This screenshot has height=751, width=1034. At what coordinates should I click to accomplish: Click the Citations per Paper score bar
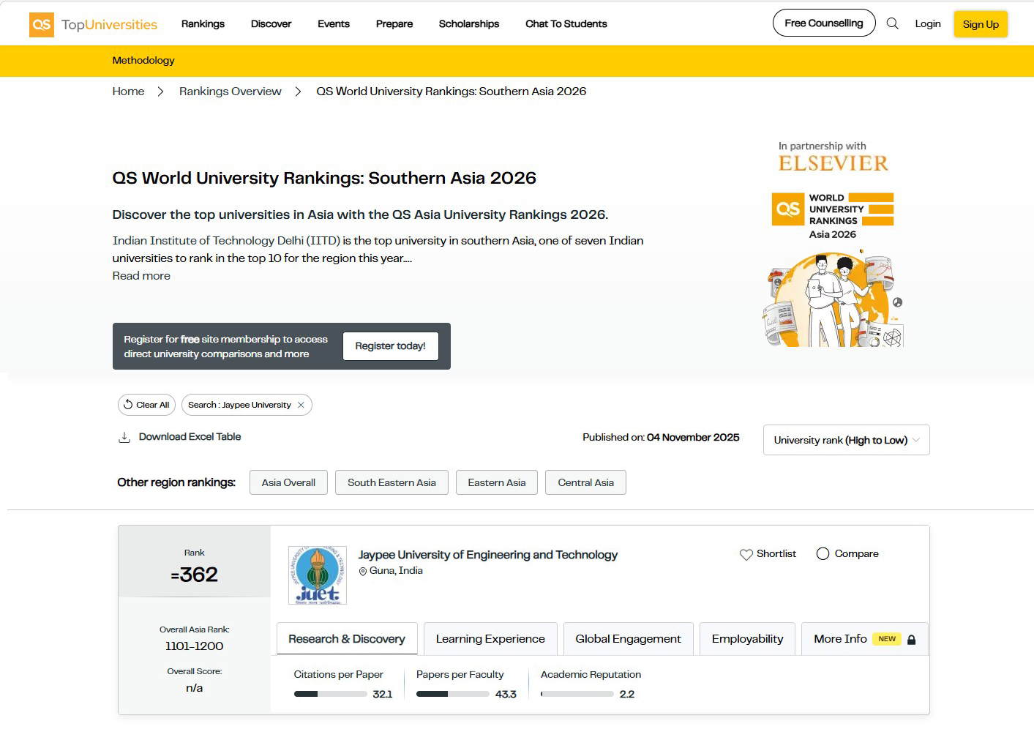(x=330, y=694)
